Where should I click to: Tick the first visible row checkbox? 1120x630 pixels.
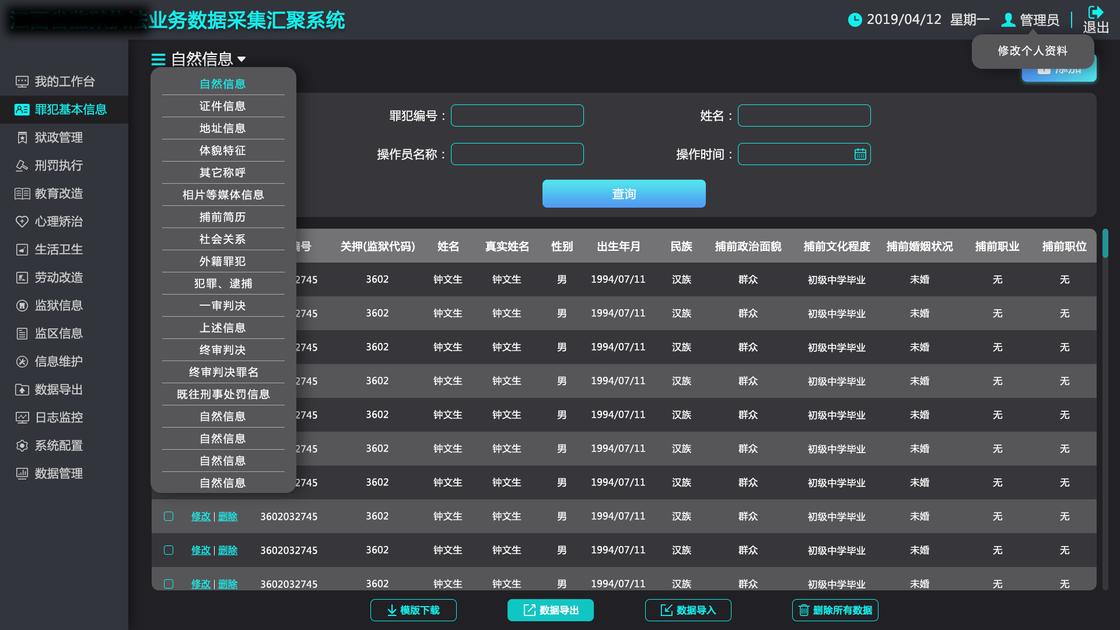tap(169, 516)
